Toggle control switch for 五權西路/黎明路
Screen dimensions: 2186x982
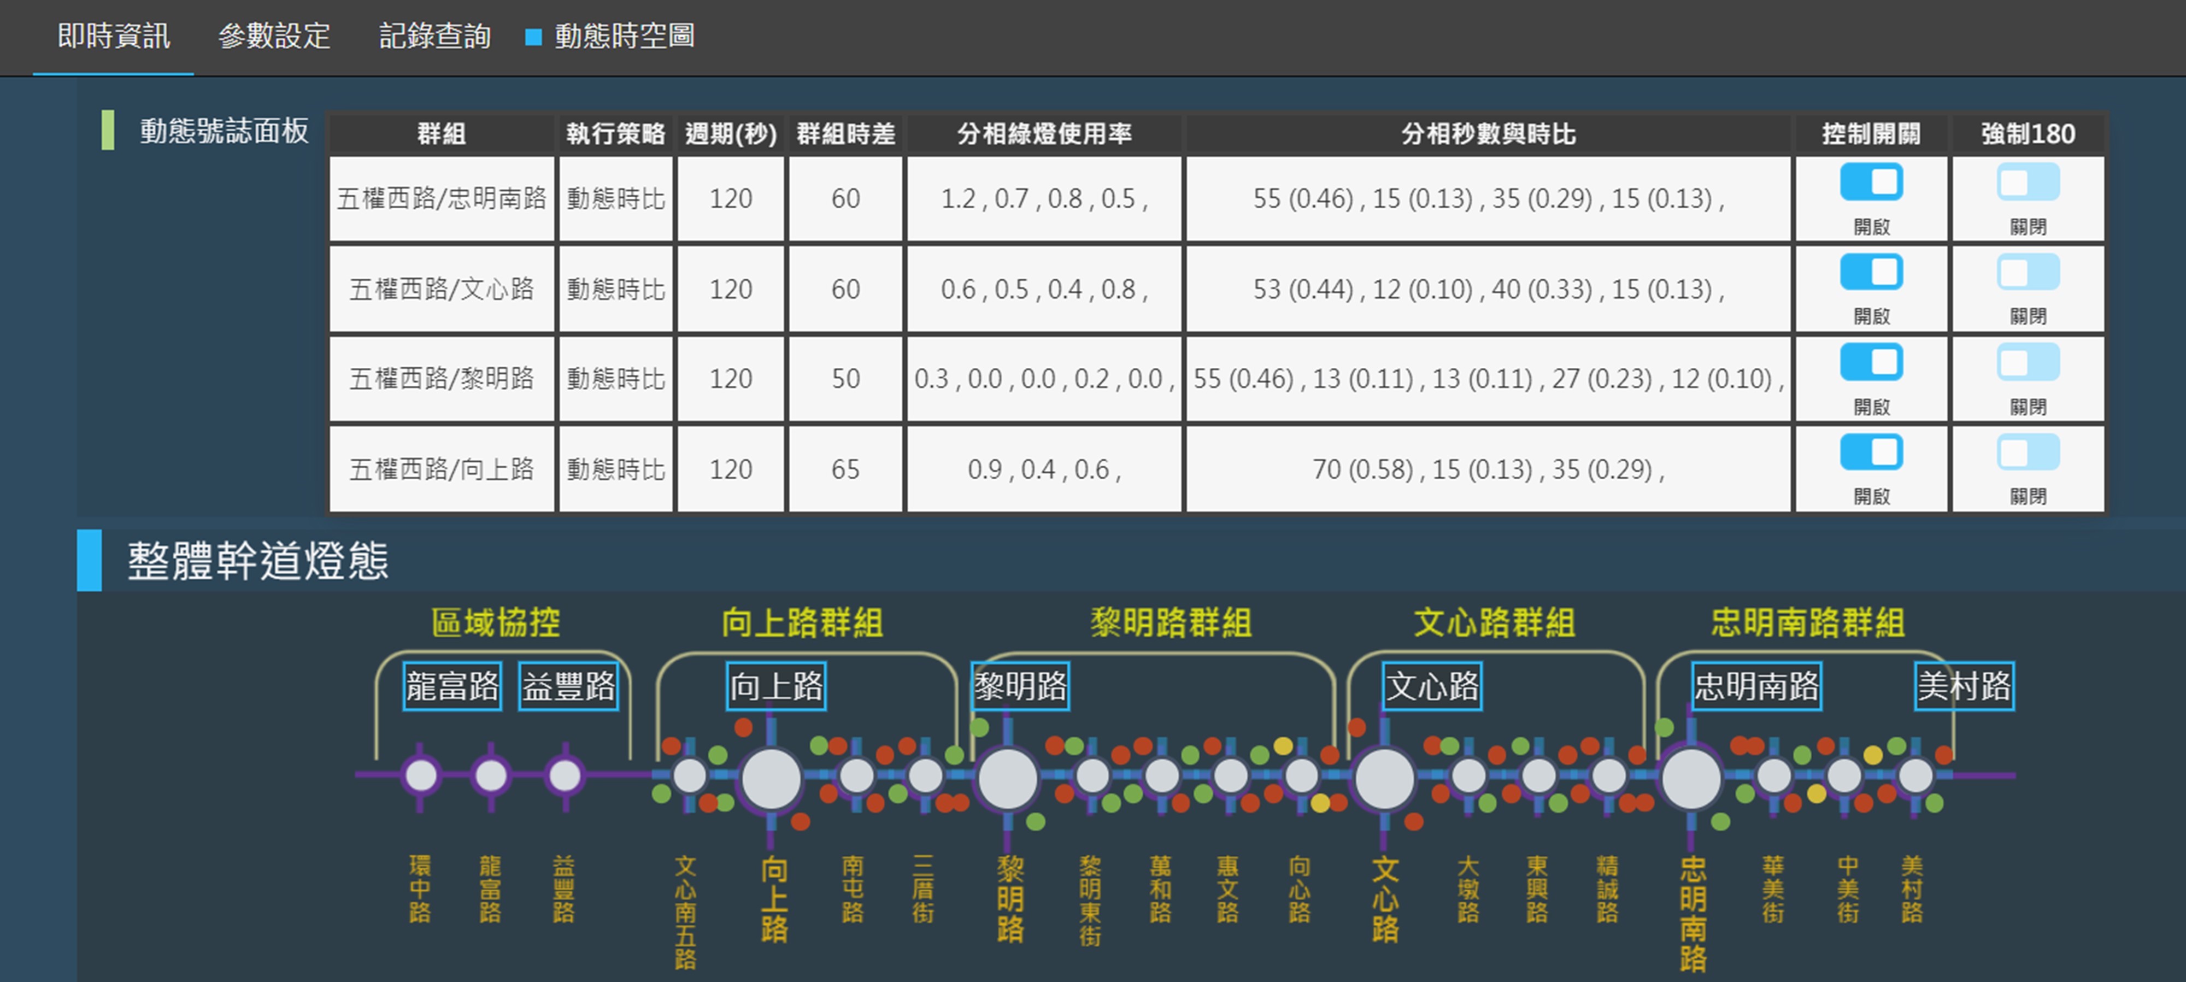point(1870,362)
